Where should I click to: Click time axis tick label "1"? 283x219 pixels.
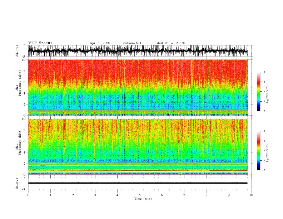[x=50, y=195]
